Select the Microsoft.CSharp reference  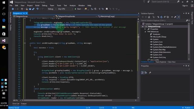tap(159, 37)
